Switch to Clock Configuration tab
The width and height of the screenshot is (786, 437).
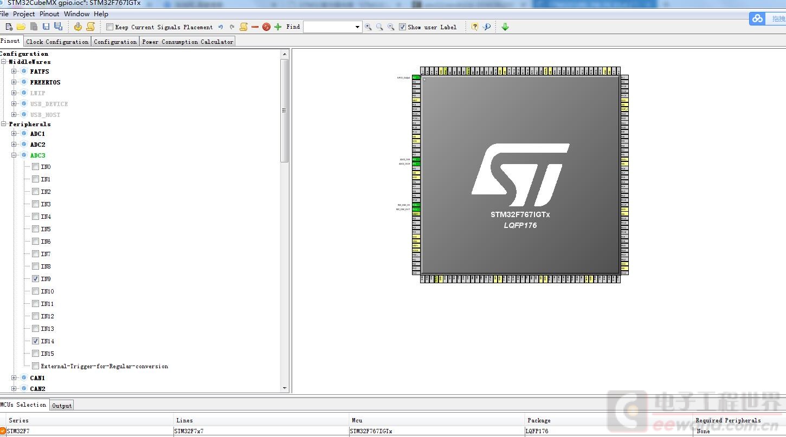pos(57,41)
